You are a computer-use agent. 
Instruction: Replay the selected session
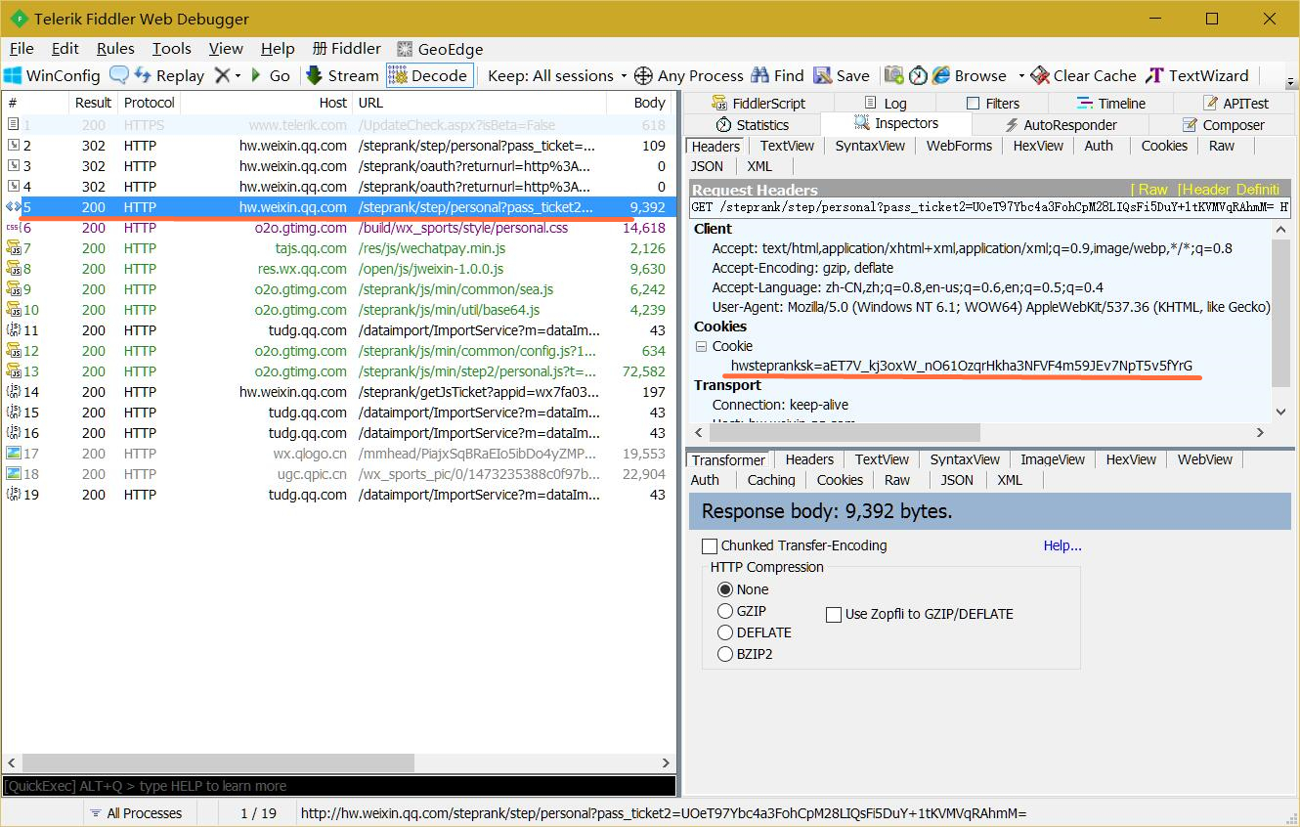pyautogui.click(x=169, y=75)
